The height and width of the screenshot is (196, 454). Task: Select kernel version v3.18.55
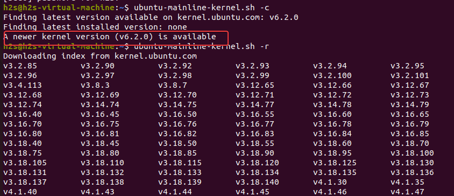pos(255,144)
